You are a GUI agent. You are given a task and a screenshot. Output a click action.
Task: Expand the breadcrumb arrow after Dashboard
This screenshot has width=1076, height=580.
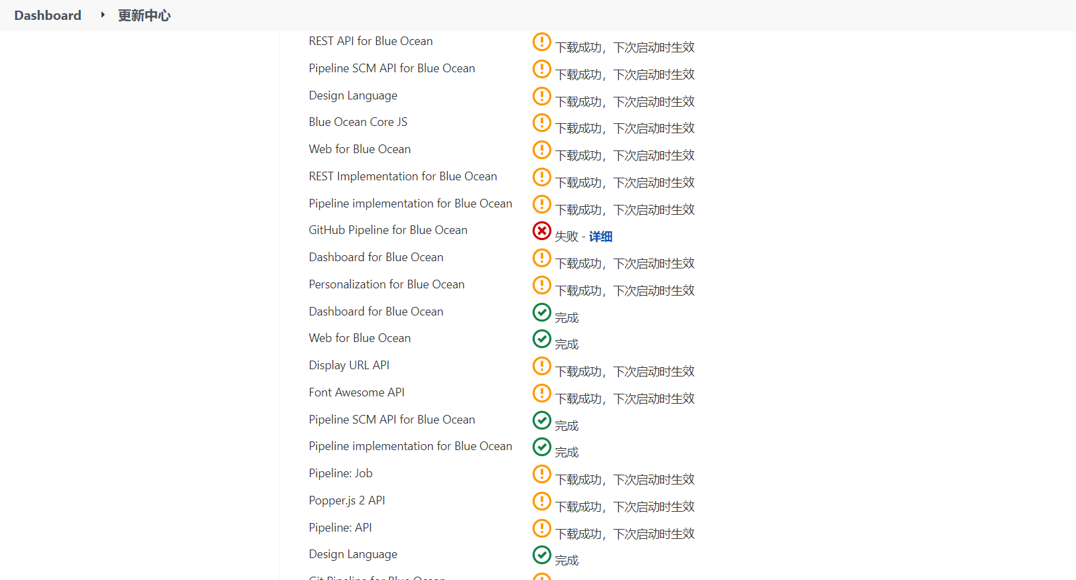coord(103,15)
